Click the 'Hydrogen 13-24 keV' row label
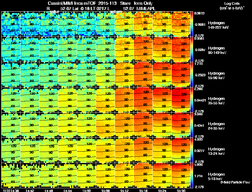The height and width of the screenshot is (192, 252). 216,151
